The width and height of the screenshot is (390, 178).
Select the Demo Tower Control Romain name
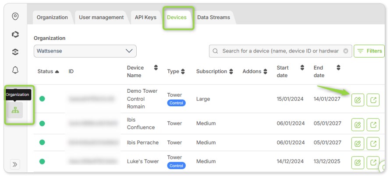point(142,99)
